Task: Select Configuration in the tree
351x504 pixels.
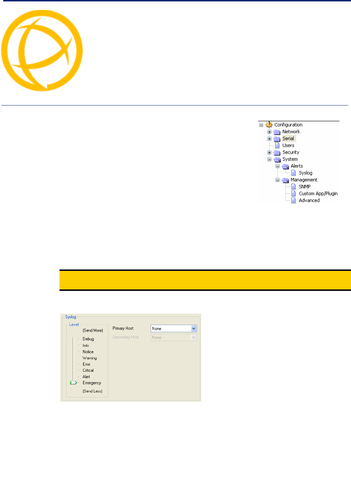Action: (288, 125)
